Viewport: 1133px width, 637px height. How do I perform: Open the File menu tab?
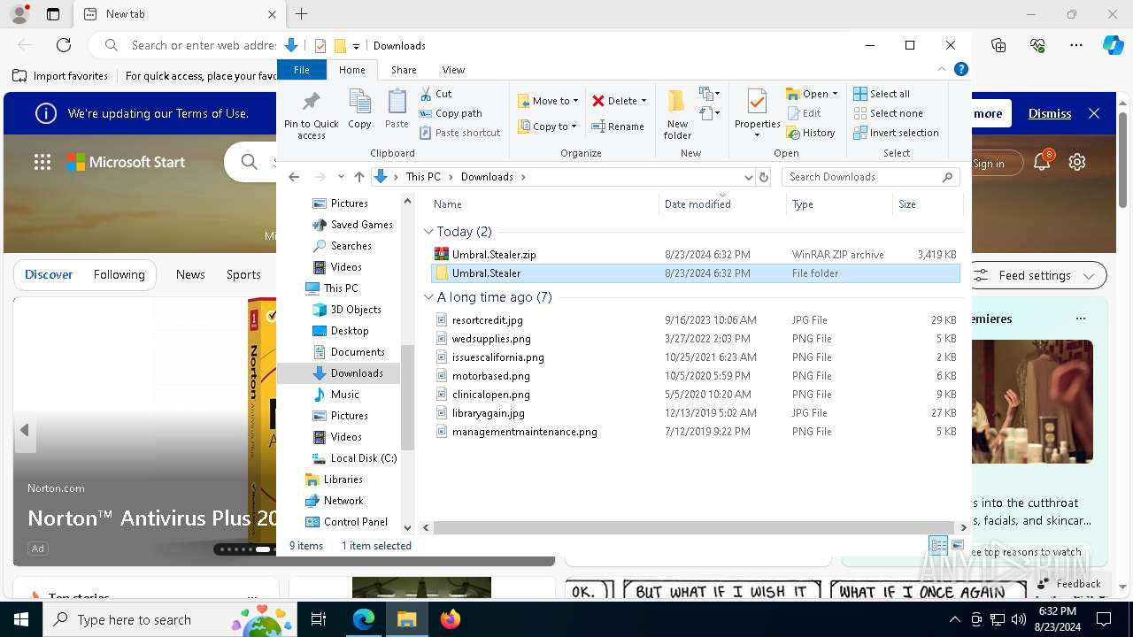point(302,70)
